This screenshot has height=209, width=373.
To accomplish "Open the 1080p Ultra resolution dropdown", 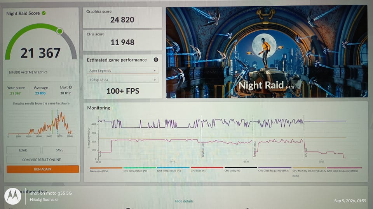I will [122, 80].
